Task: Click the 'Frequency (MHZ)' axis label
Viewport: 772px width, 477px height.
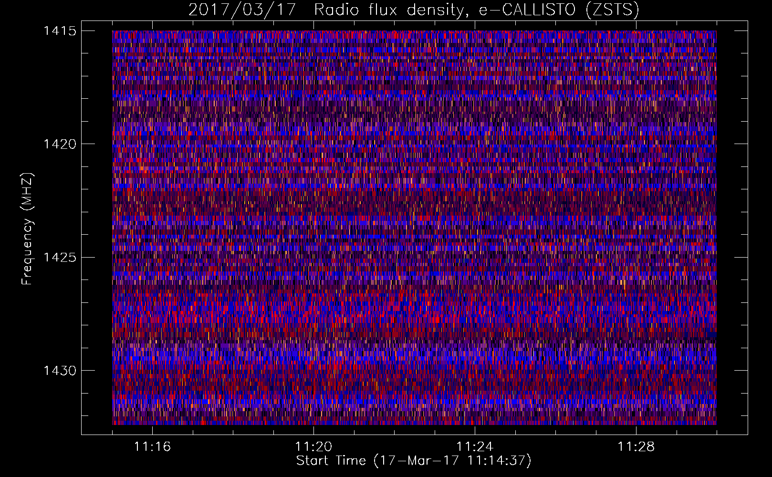Action: click(27, 229)
